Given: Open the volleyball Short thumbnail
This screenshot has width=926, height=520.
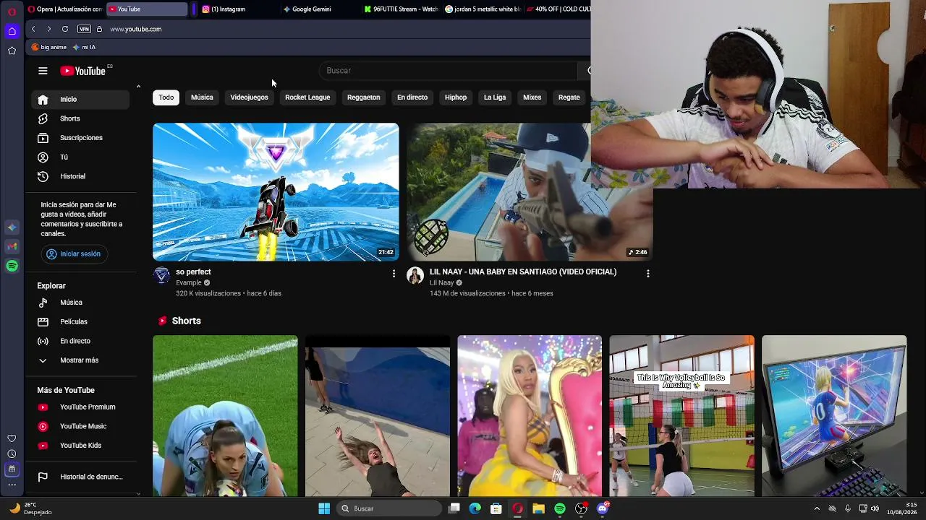Looking at the screenshot, I should point(681,416).
